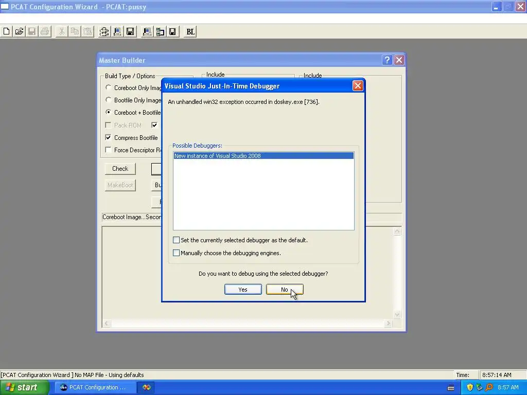Click the output pane's scroll-up arrow

[397, 231]
